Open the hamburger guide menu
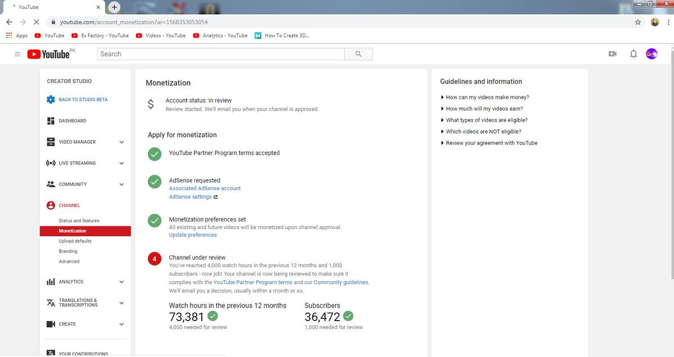 click(17, 54)
